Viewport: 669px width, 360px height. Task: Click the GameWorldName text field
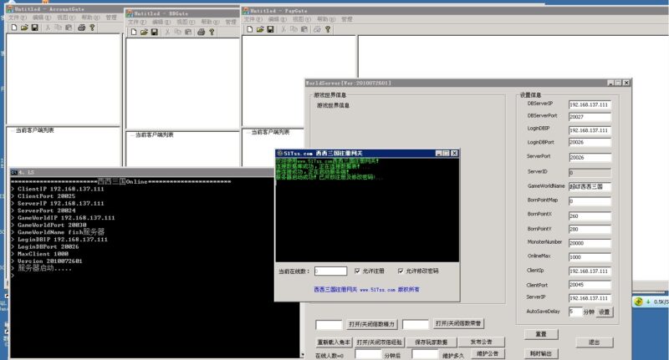coord(589,186)
